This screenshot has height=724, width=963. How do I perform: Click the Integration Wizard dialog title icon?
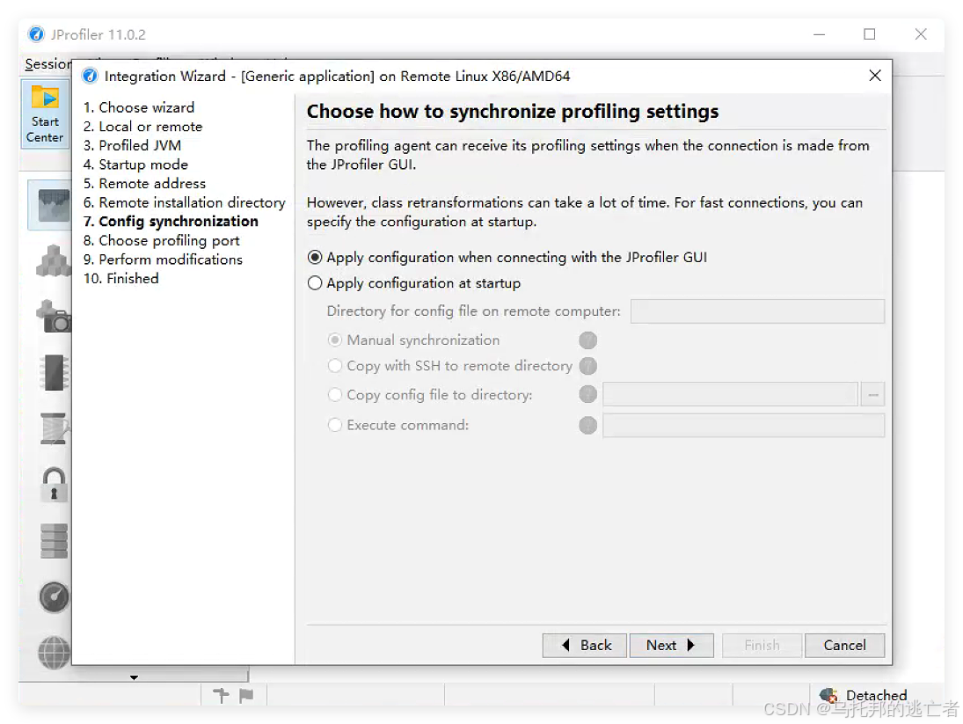[90, 76]
